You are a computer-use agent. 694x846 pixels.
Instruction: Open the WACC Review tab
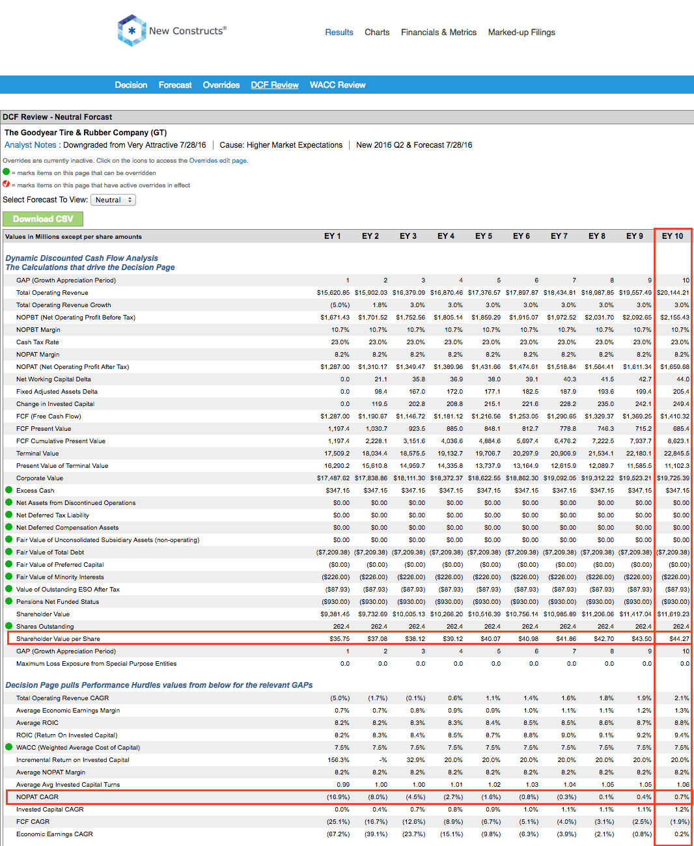tap(337, 85)
